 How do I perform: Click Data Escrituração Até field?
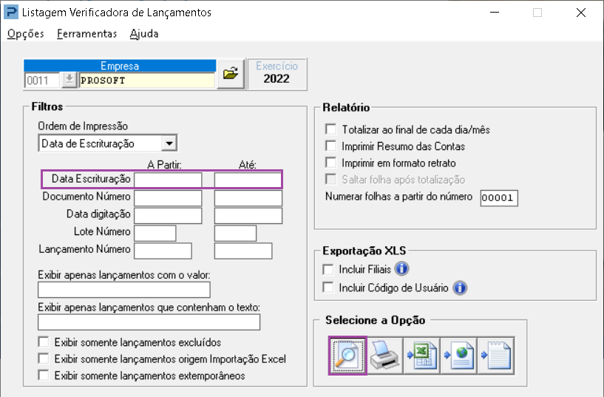click(x=248, y=180)
